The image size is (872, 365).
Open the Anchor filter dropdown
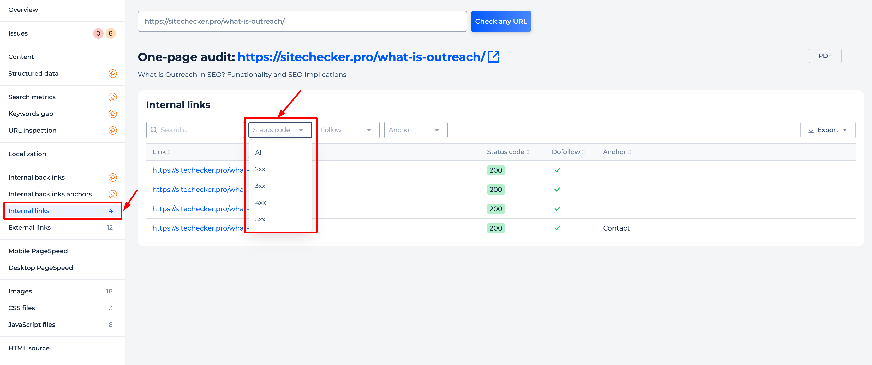(416, 130)
